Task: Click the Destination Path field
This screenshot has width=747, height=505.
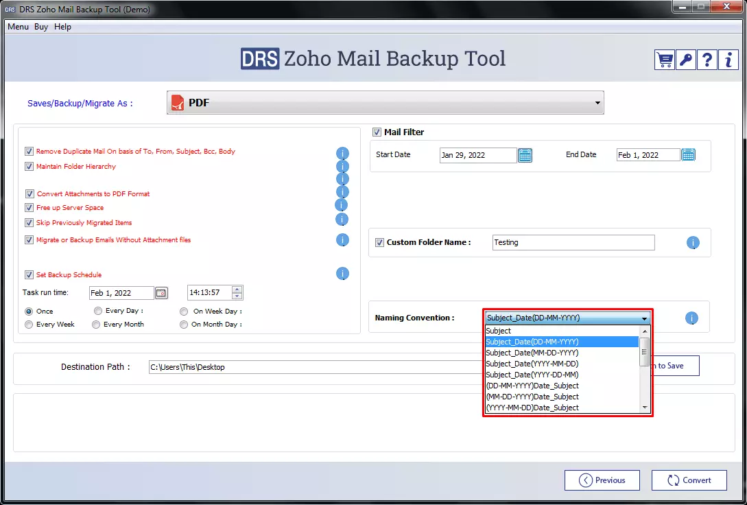Action: [x=316, y=367]
